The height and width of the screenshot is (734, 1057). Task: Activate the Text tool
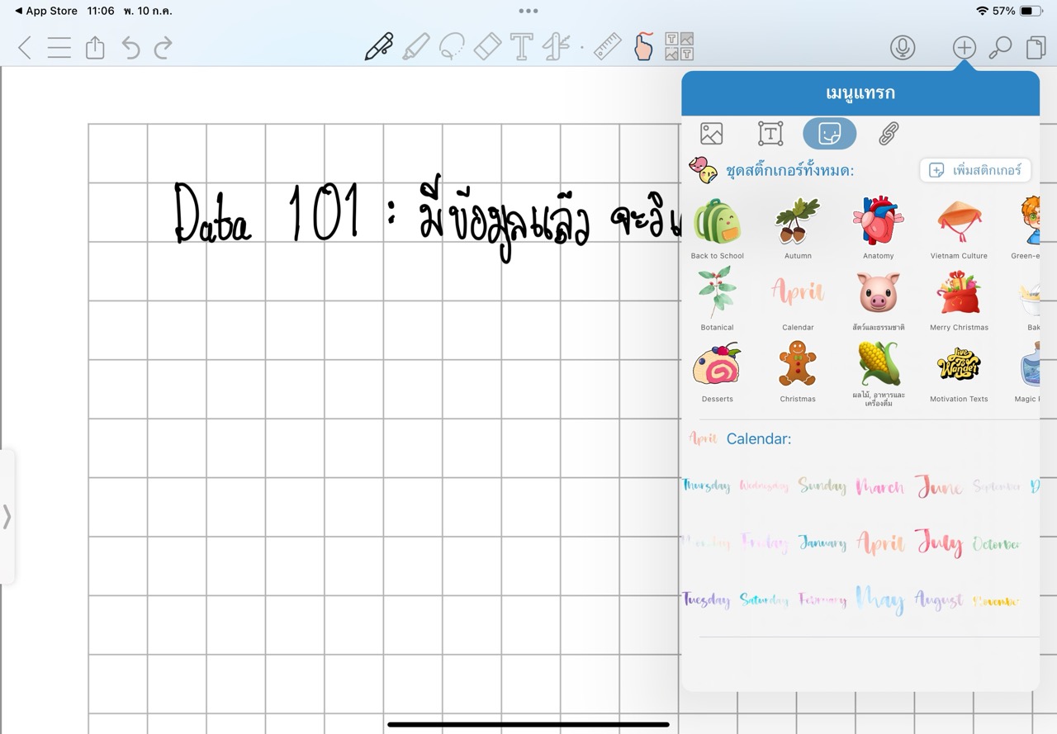[521, 47]
